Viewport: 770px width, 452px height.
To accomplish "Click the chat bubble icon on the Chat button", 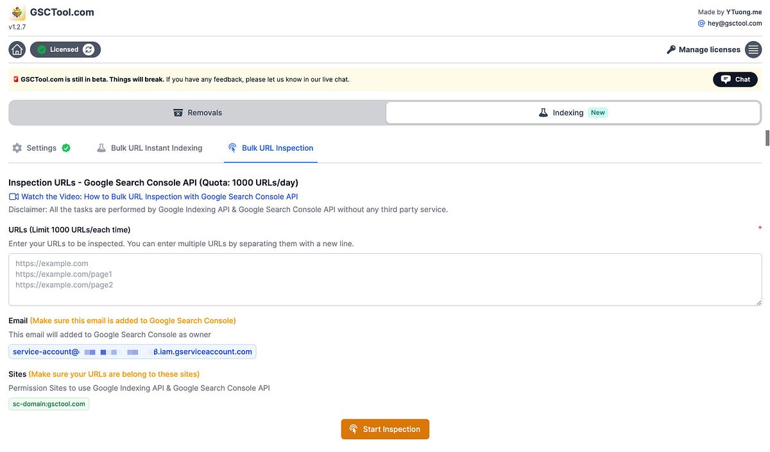I will coord(726,79).
